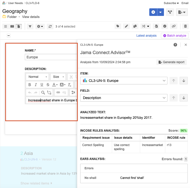Open the Latest analysis link
190x188 pixels.
point(146,36)
